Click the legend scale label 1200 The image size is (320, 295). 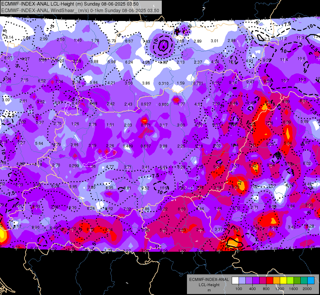point(279,289)
